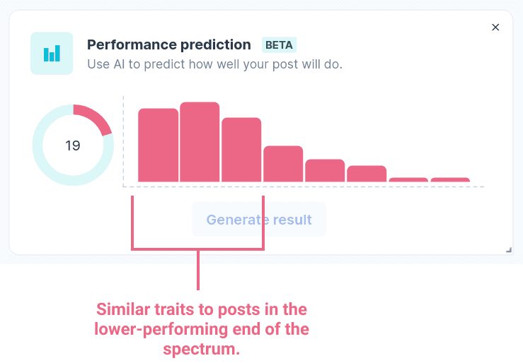
Task: Close the Performance prediction panel
Action: pyautogui.click(x=495, y=28)
